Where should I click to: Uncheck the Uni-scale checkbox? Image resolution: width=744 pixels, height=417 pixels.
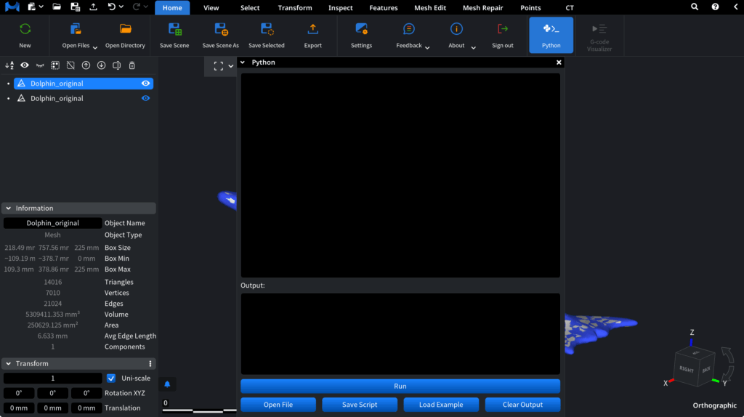(x=111, y=378)
